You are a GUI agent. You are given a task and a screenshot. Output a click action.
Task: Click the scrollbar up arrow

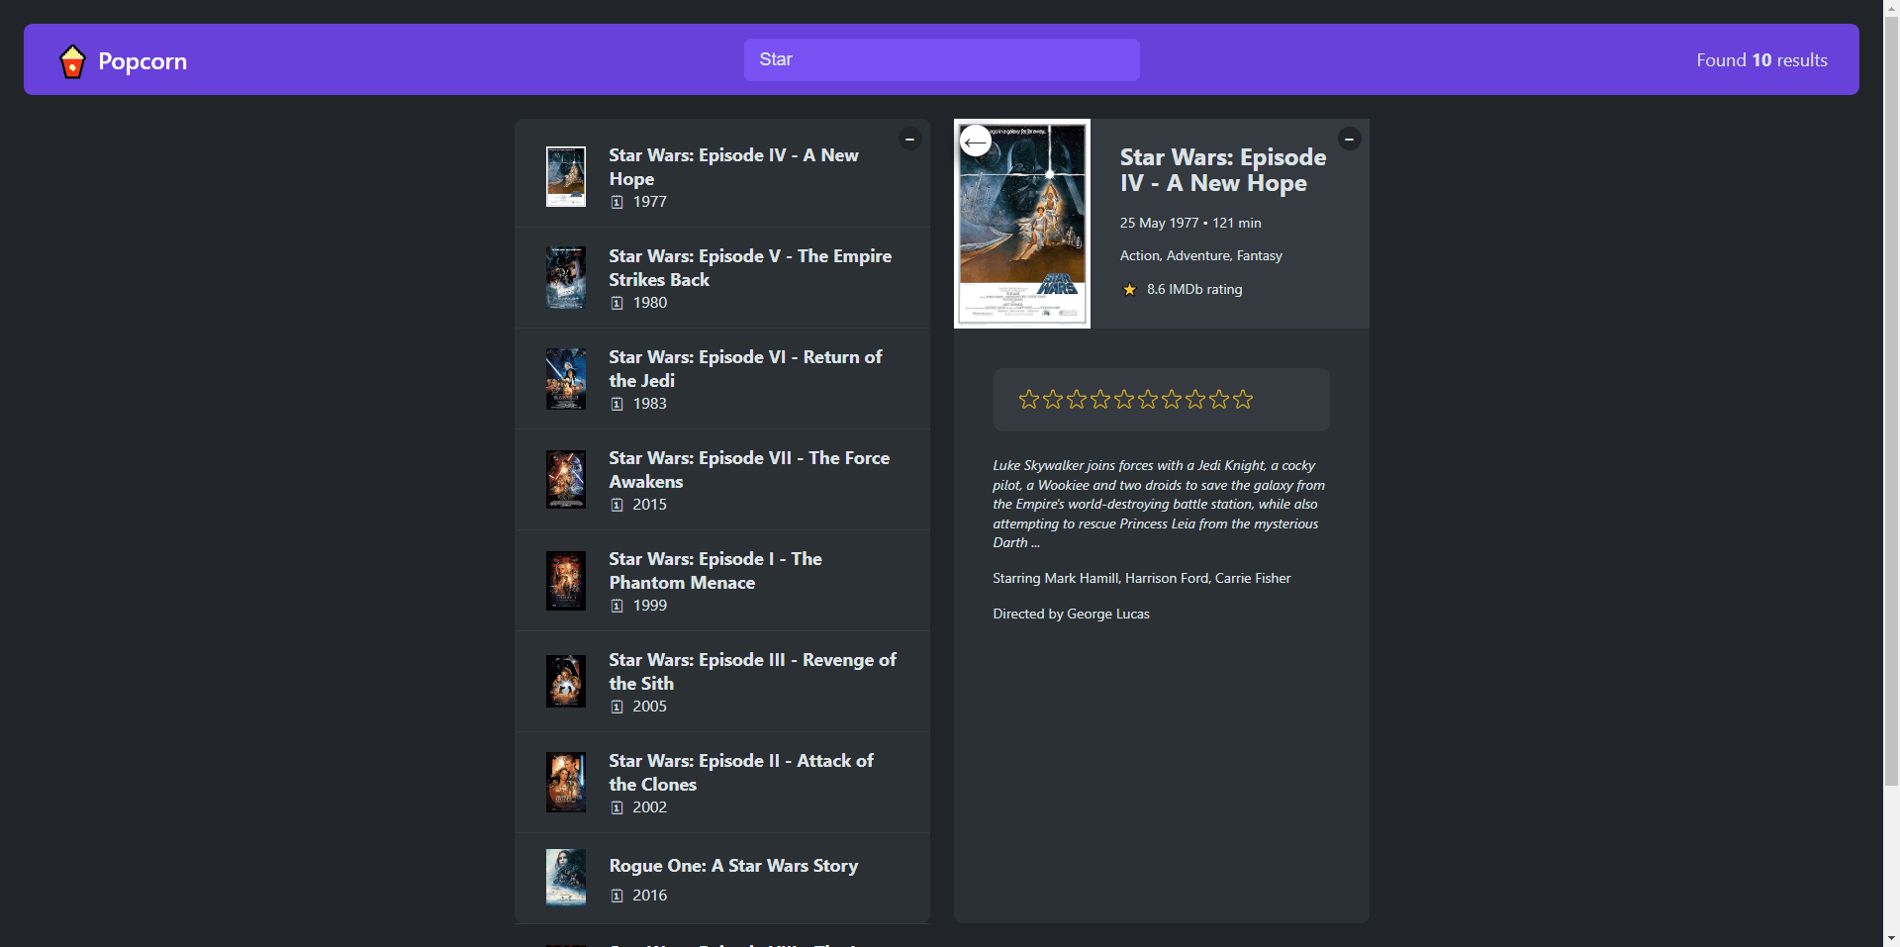(1891, 8)
